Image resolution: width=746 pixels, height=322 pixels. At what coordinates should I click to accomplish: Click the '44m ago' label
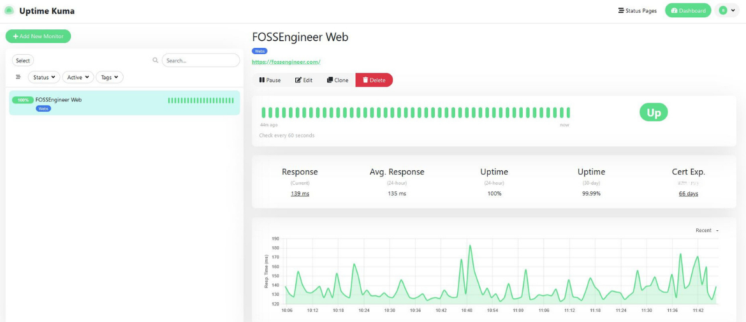[x=269, y=125]
